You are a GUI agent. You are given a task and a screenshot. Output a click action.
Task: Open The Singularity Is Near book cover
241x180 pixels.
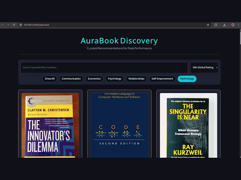coord(189,125)
